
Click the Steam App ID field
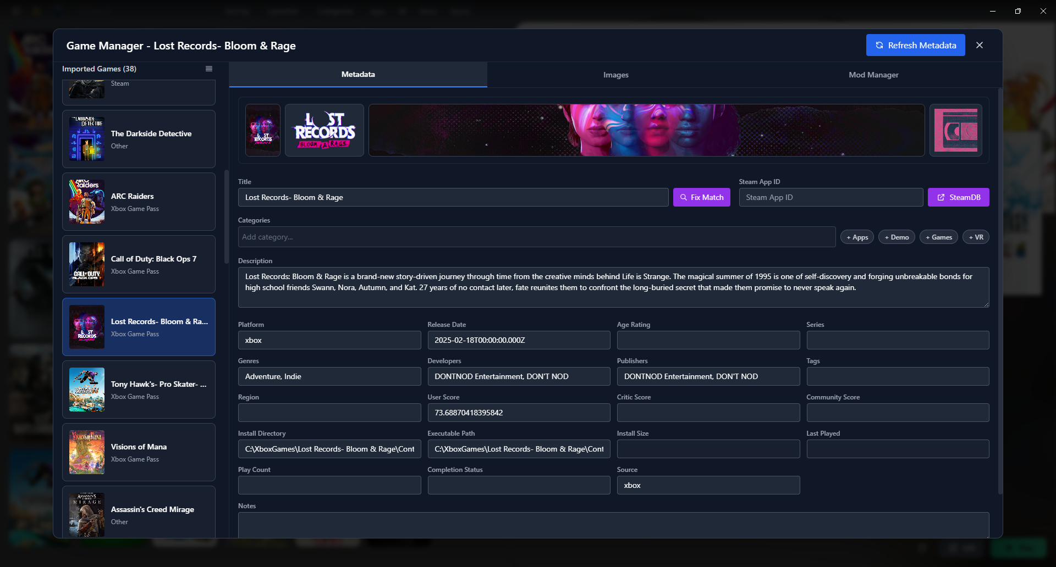coord(830,197)
